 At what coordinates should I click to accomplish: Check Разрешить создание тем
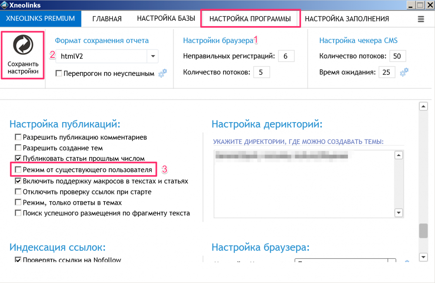[x=18, y=147]
